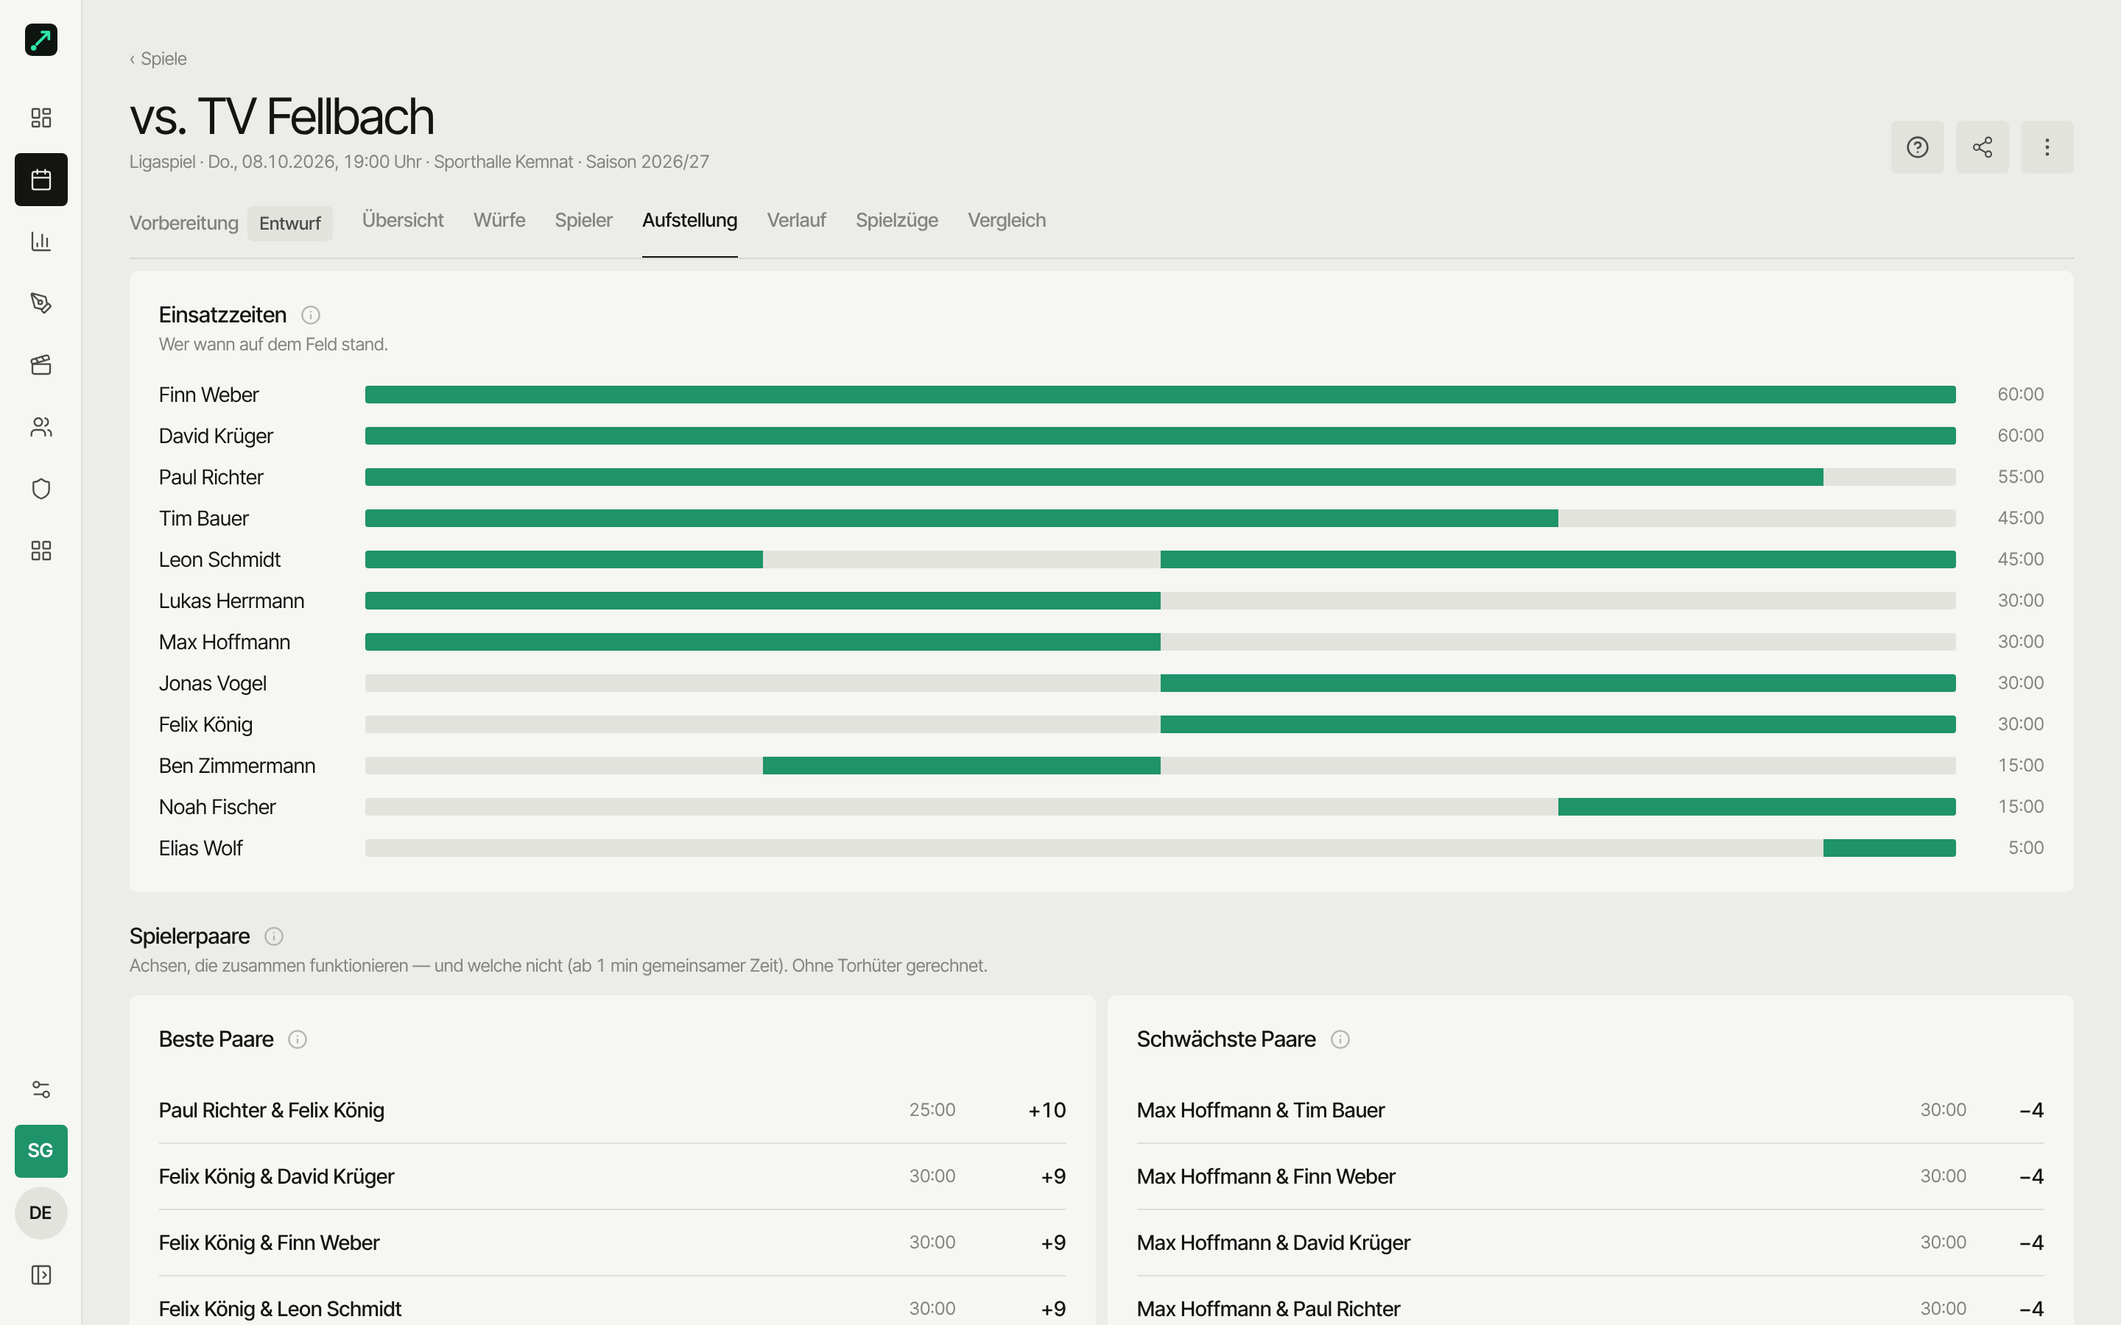Screen dimensions: 2121x1325
Task: Open the lower grid modules icon
Action: pos(41,551)
